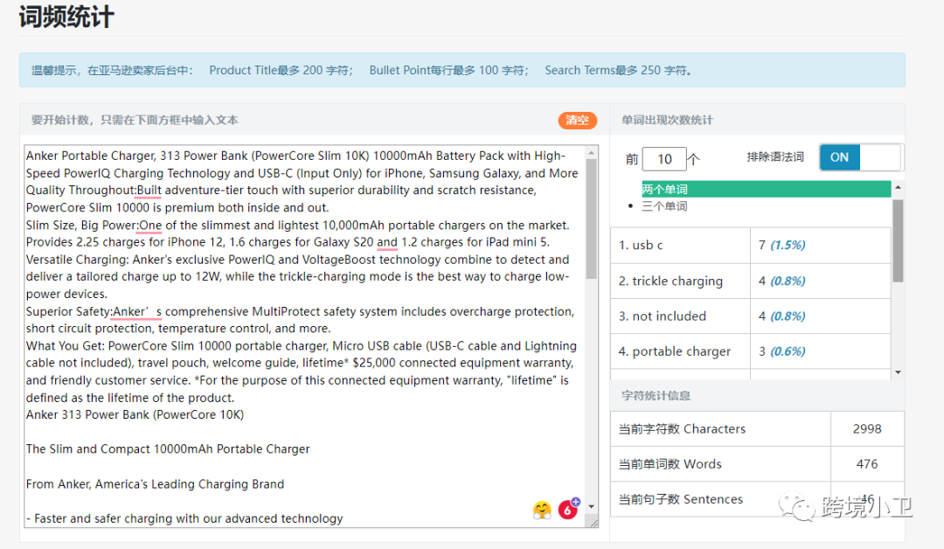Image resolution: width=944 pixels, height=549 pixels.
Task: Click the 'trickle charging' row label
Action: point(670,281)
